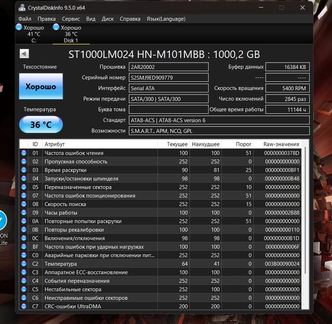Click the ATA8-ACS standard field
Viewport: 332px width, 324px height.
click(219, 120)
